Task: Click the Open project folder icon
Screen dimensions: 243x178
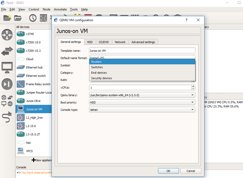Action: [x=18, y=18]
